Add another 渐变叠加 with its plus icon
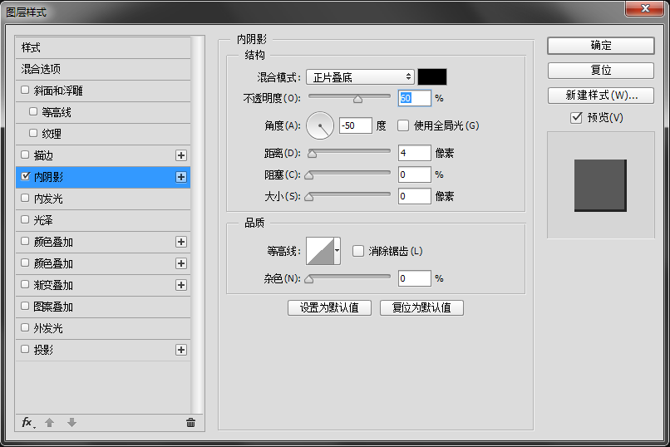This screenshot has width=670, height=447. [x=181, y=285]
